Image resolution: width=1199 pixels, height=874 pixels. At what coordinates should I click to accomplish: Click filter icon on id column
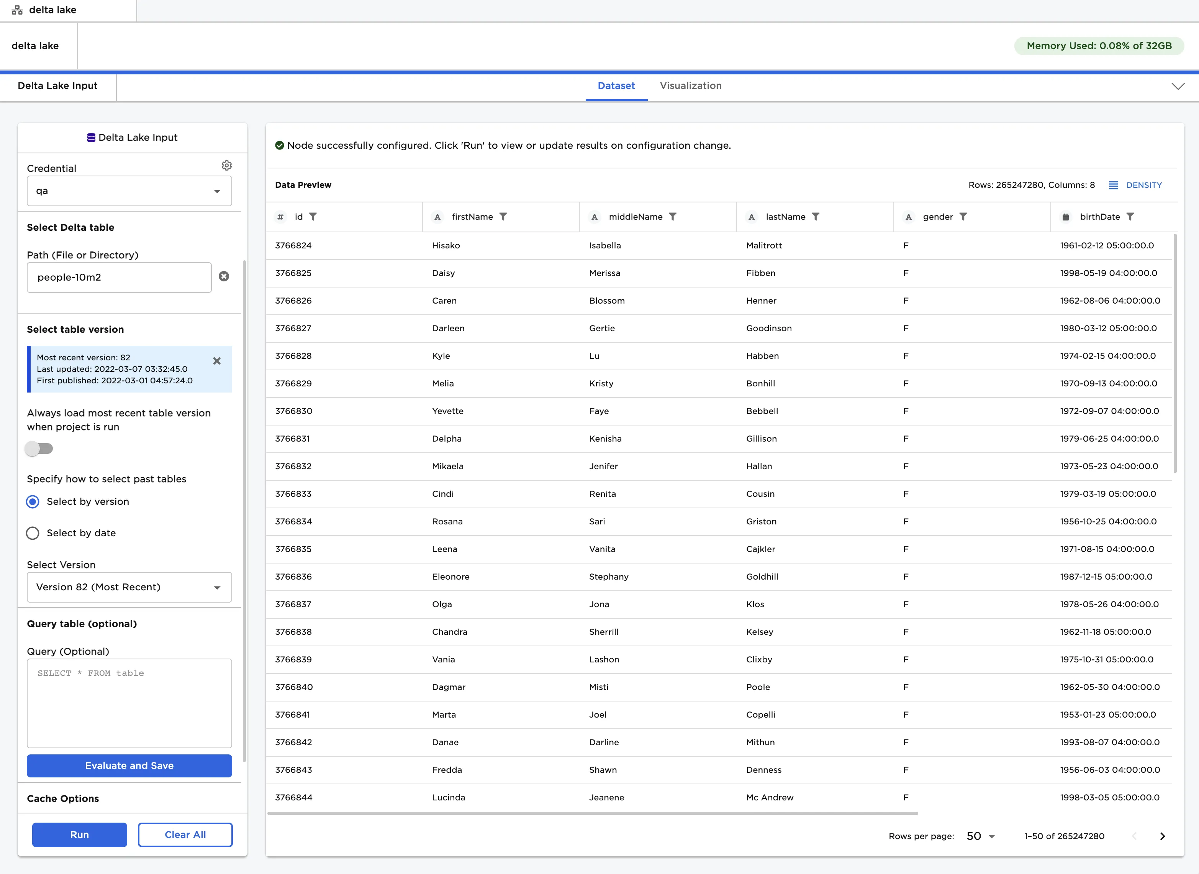pyautogui.click(x=313, y=216)
